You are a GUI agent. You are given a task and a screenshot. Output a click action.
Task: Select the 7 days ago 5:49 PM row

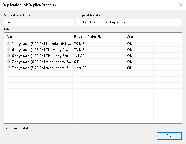(x=93, y=68)
